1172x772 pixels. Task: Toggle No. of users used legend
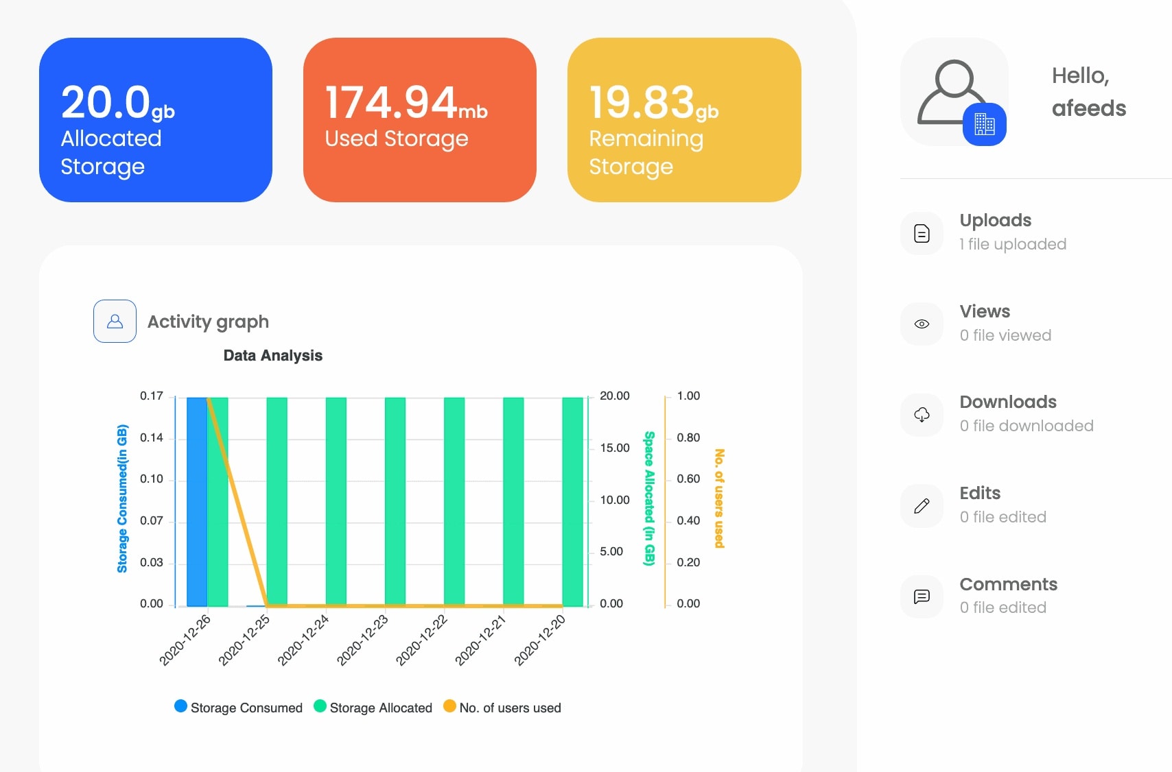point(502,707)
